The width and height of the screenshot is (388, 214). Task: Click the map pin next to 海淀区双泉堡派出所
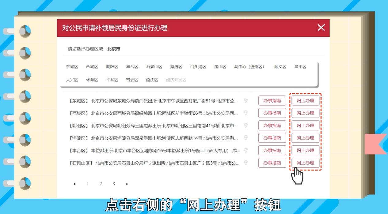(246, 138)
